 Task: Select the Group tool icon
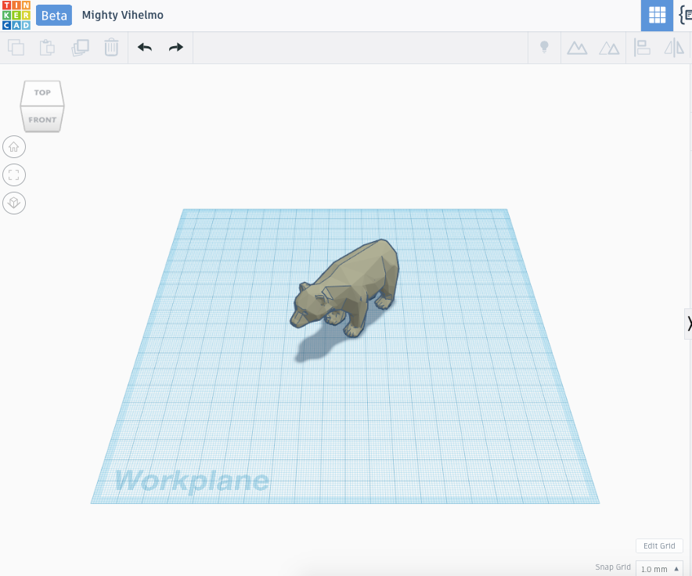[x=577, y=47]
